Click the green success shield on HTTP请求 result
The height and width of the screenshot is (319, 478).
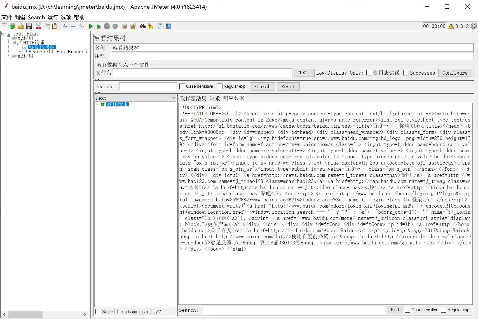pyautogui.click(x=103, y=104)
